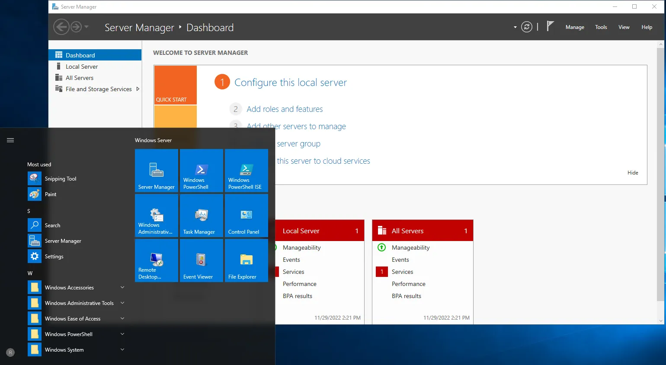Open the View menu
Image resolution: width=666 pixels, height=365 pixels.
click(624, 27)
